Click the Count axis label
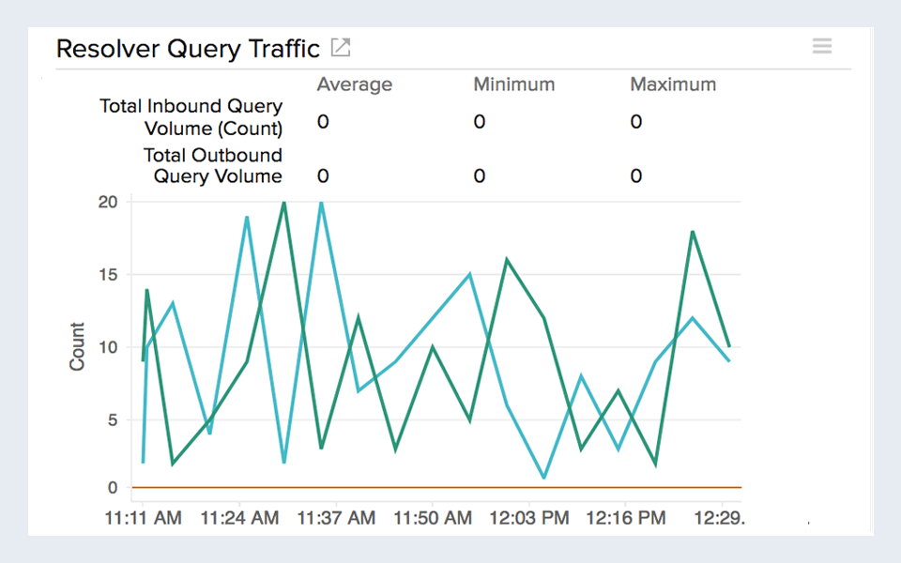This screenshot has width=901, height=563. pos(77,347)
